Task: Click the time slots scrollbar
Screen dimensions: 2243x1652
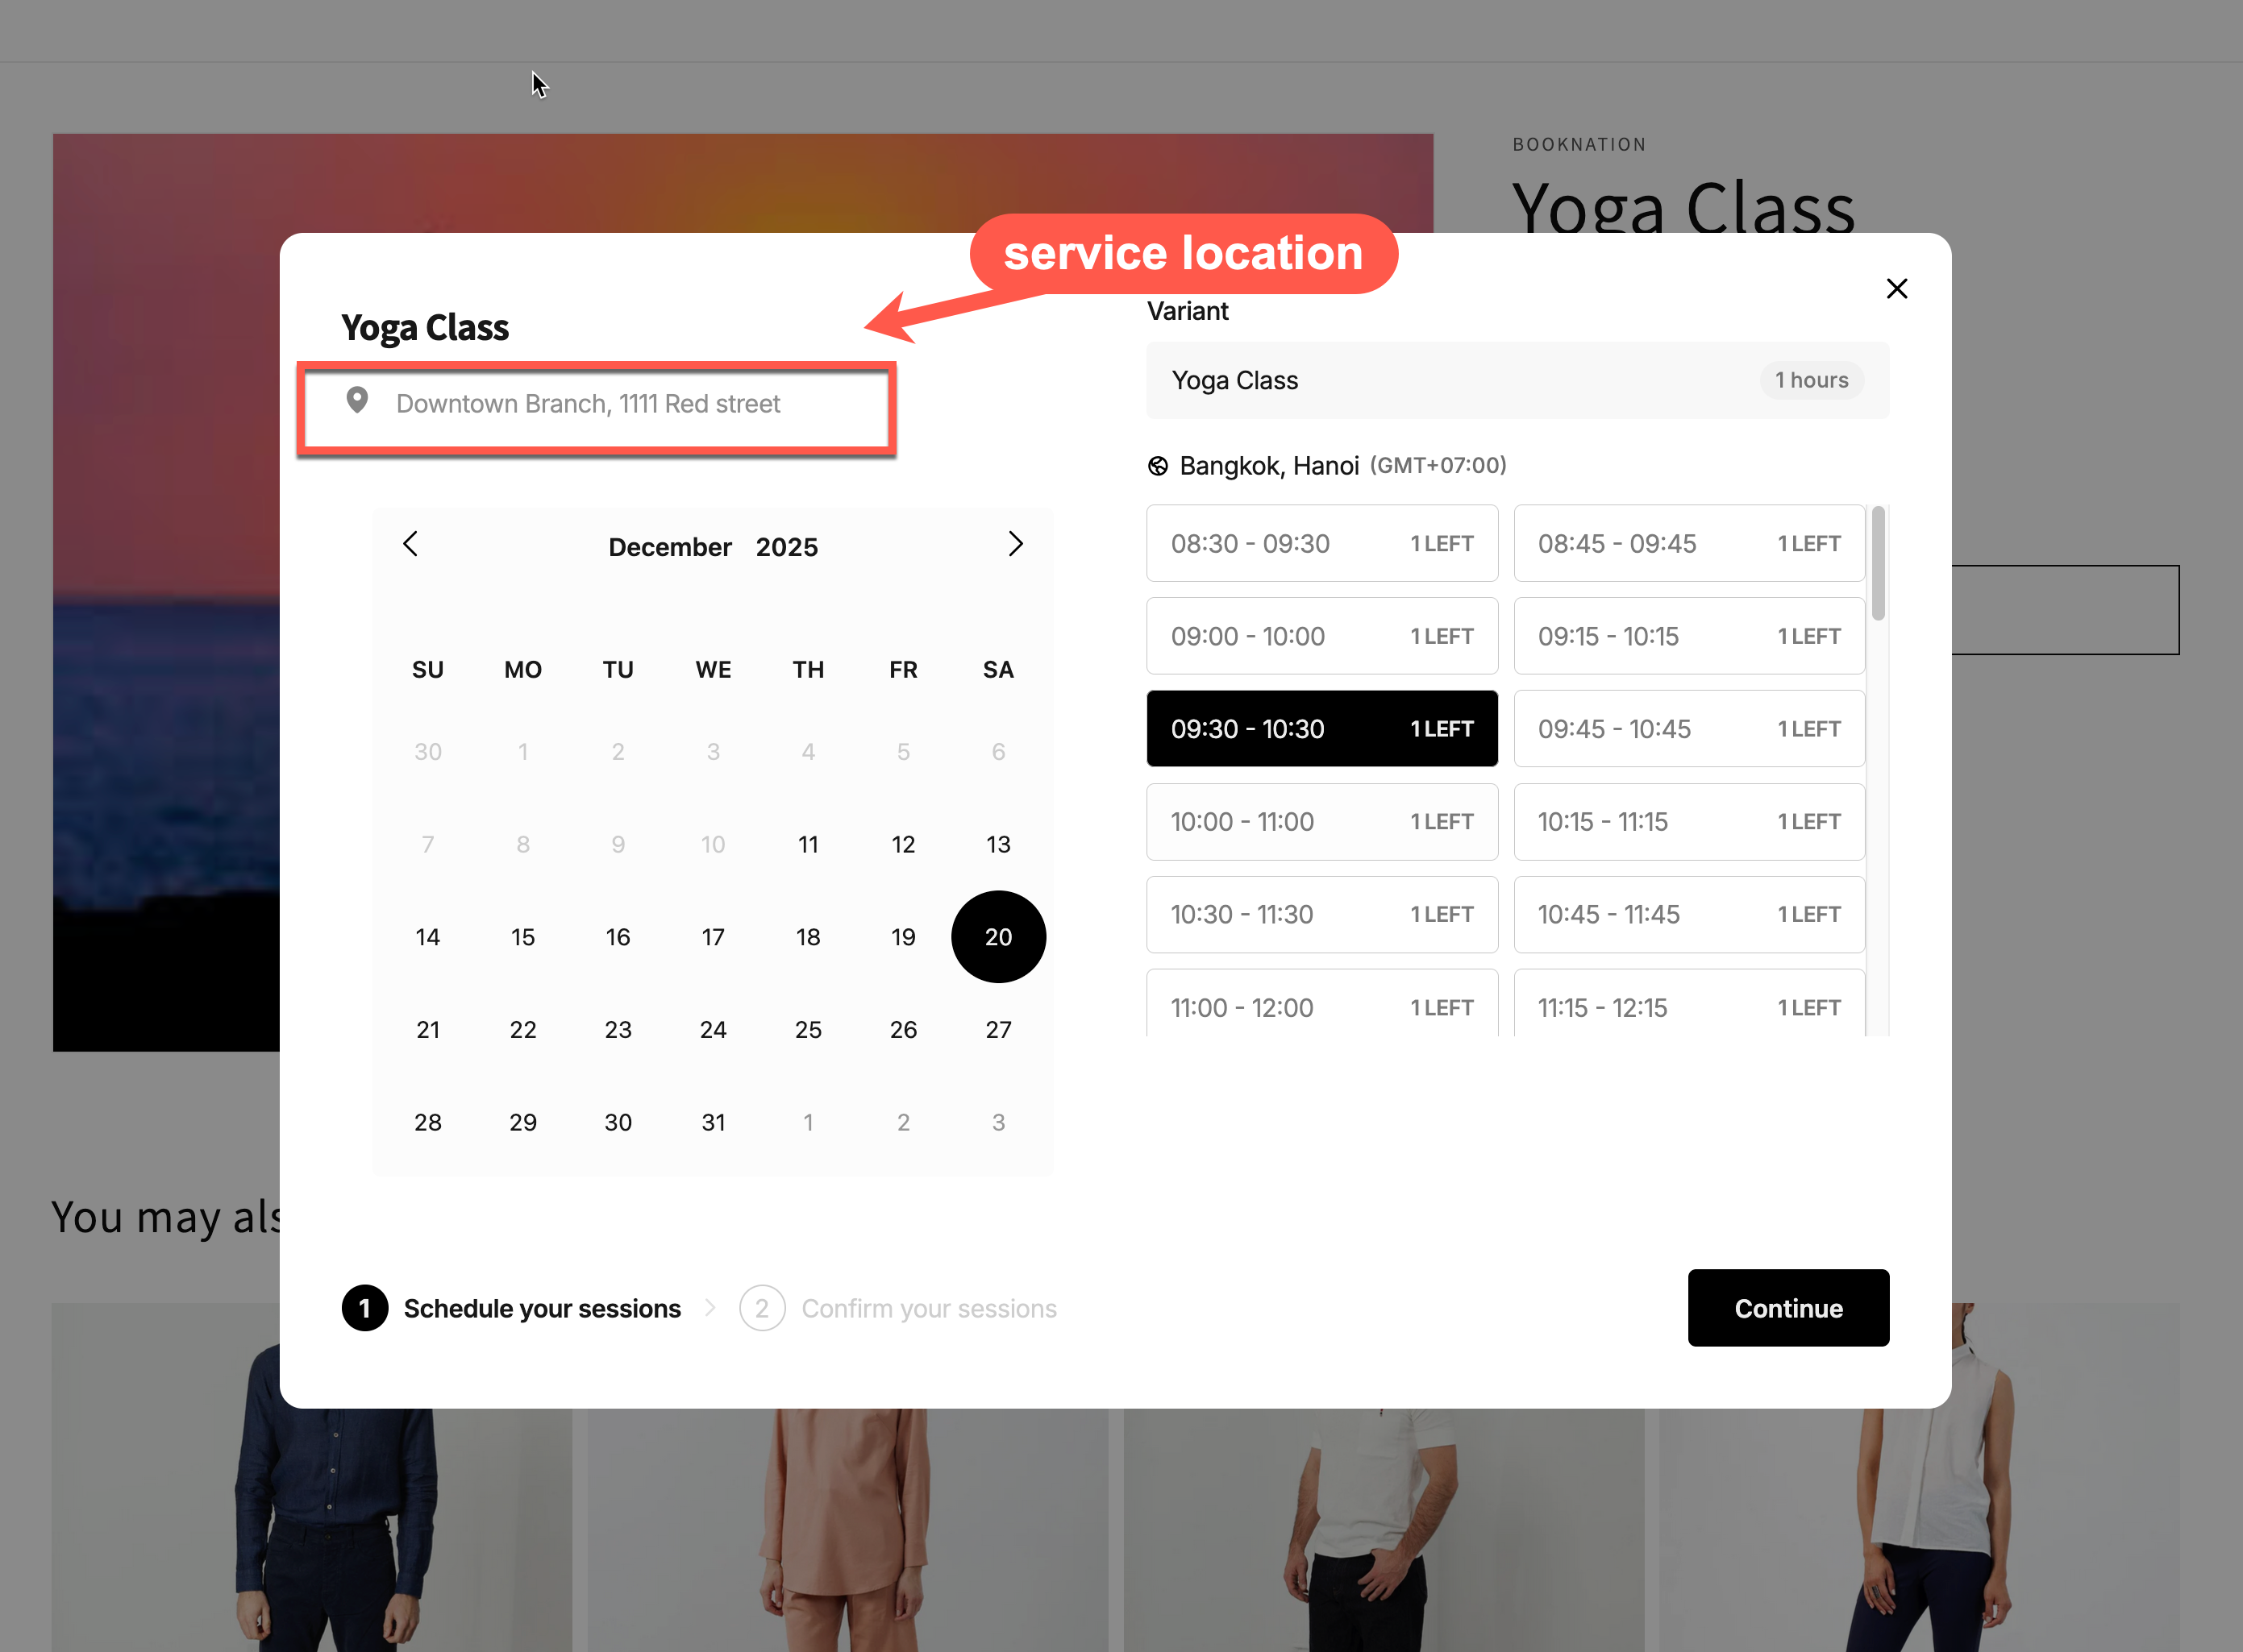Action: pos(1878,563)
